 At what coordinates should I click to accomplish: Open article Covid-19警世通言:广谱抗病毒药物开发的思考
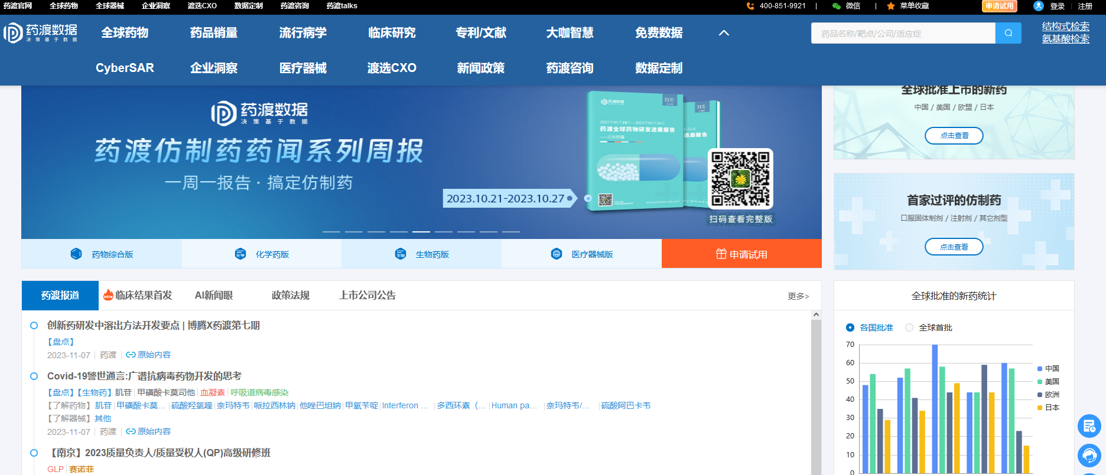click(x=144, y=376)
